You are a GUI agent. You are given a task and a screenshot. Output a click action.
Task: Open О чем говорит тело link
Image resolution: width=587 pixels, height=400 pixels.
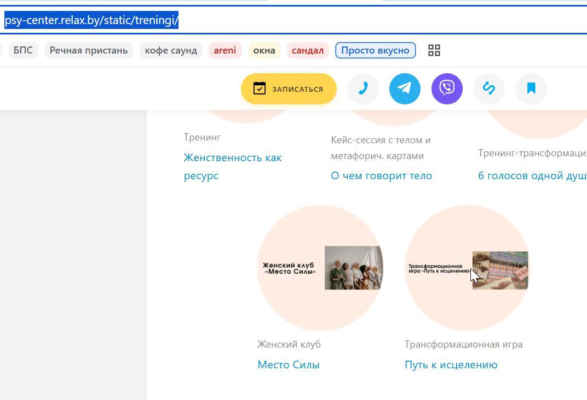(382, 175)
